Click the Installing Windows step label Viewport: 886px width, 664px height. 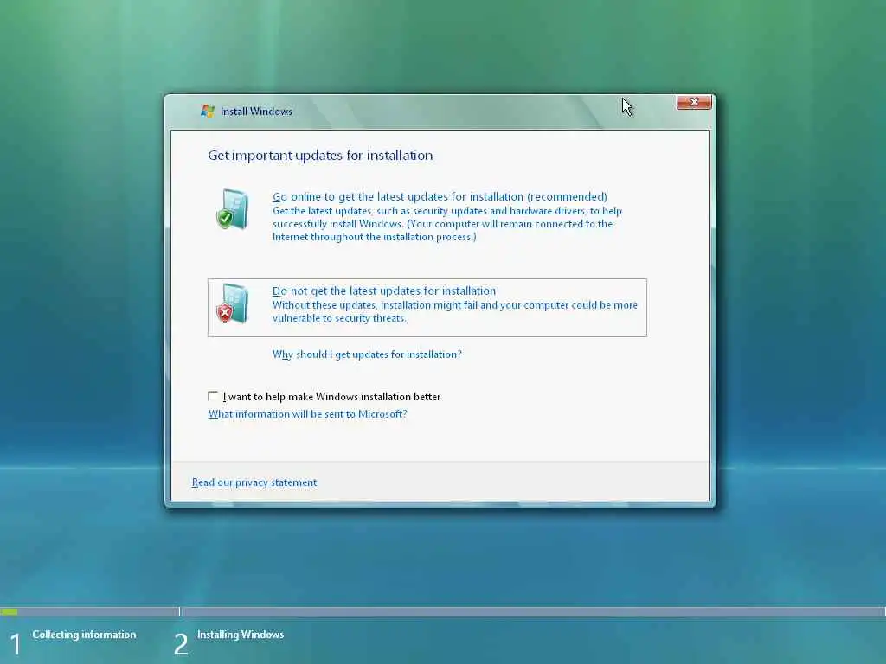[x=241, y=635]
